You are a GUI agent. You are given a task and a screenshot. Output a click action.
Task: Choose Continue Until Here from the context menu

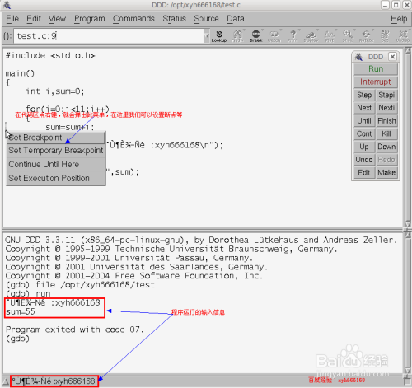coord(56,164)
